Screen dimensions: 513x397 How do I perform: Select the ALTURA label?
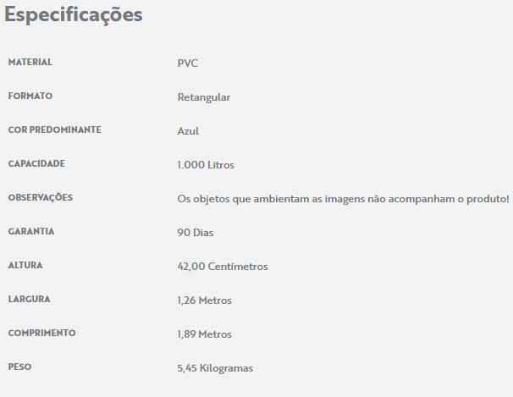pyautogui.click(x=25, y=265)
